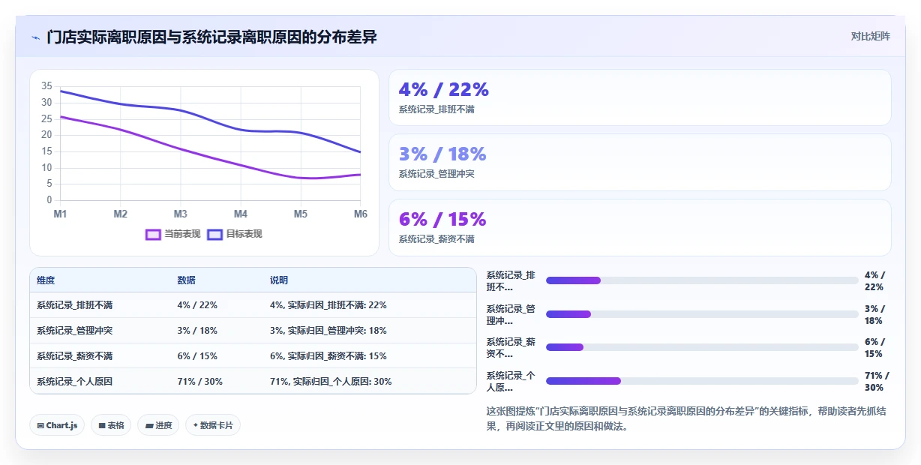Click the M1 x-axis label
921x465 pixels.
pyautogui.click(x=61, y=214)
